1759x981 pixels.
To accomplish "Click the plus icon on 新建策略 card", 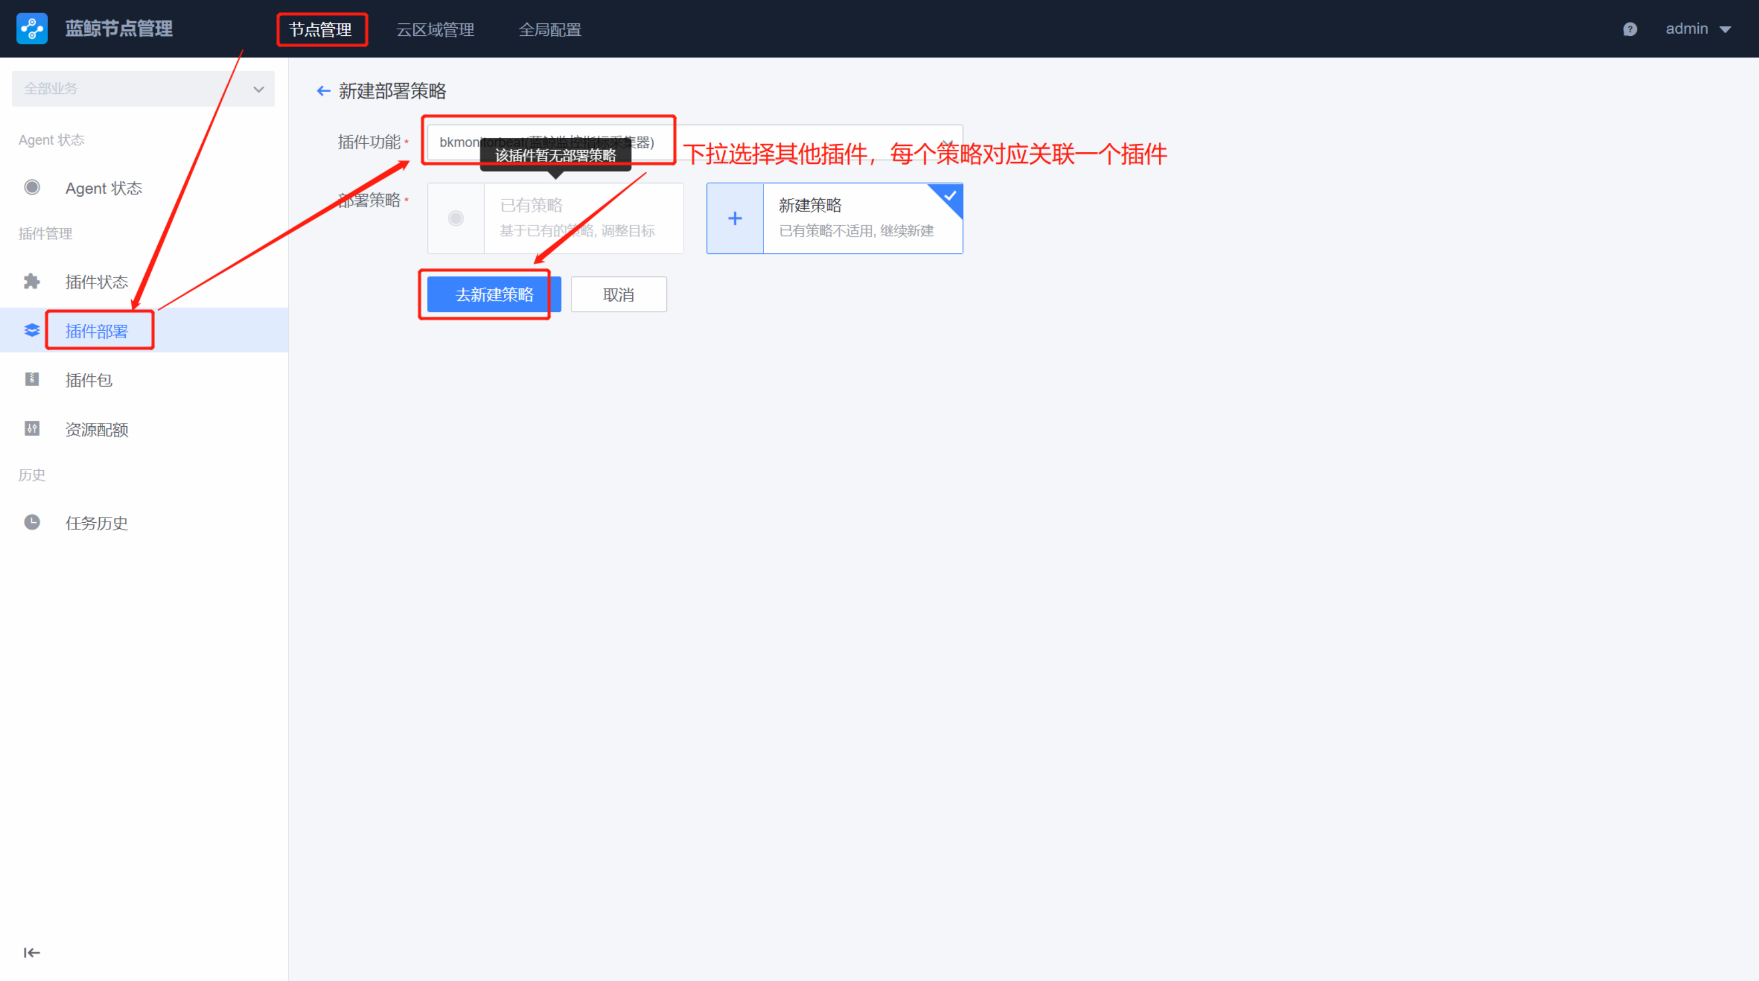I will pyautogui.click(x=735, y=219).
